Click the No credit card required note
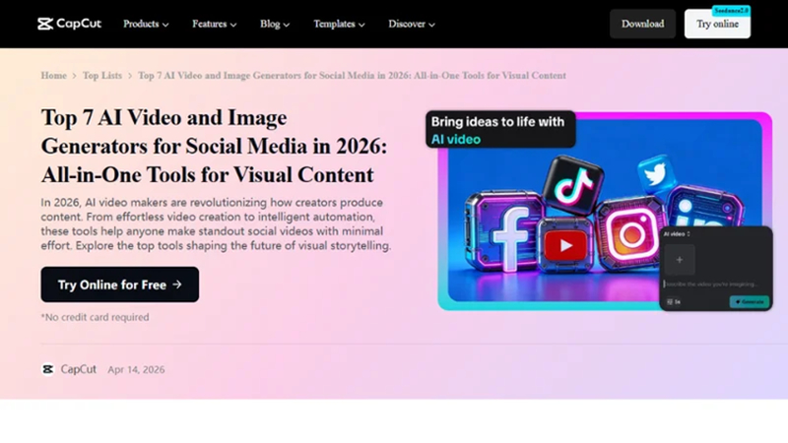 pyautogui.click(x=95, y=317)
